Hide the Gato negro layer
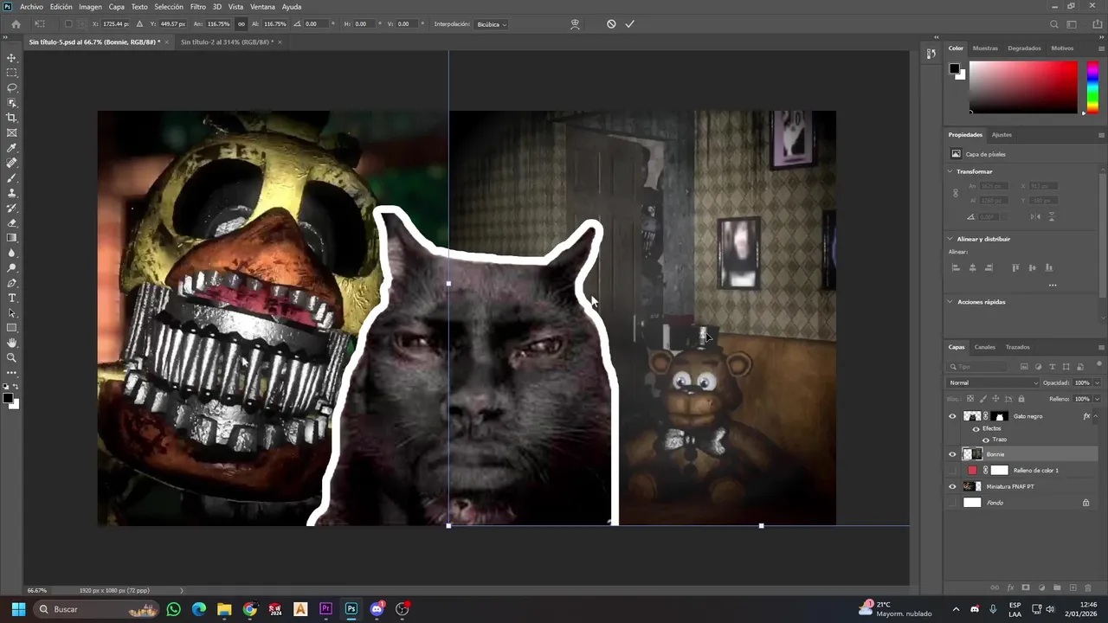This screenshot has height=623, width=1108. (x=952, y=416)
